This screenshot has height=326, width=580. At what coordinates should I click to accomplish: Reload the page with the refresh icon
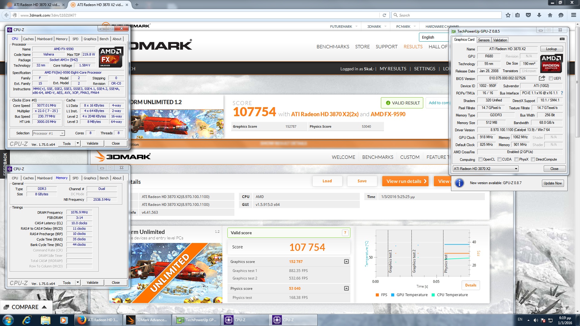coord(384,15)
